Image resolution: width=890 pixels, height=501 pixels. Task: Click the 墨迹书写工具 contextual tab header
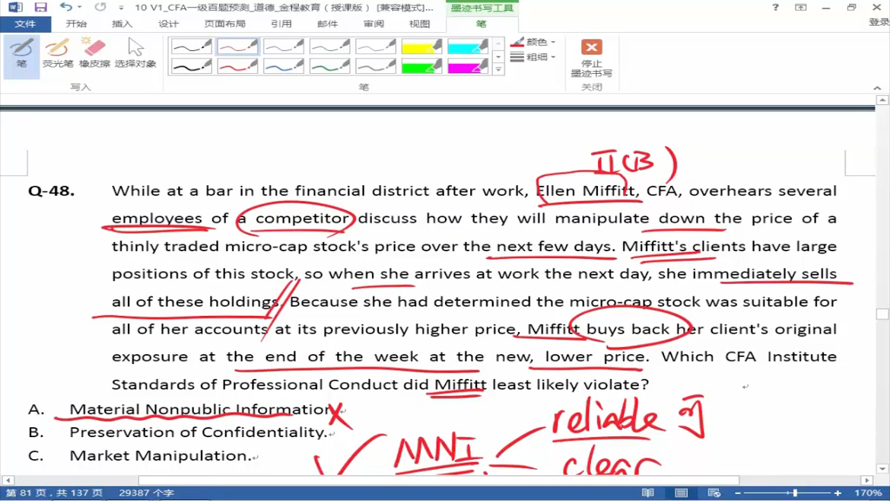click(x=482, y=8)
